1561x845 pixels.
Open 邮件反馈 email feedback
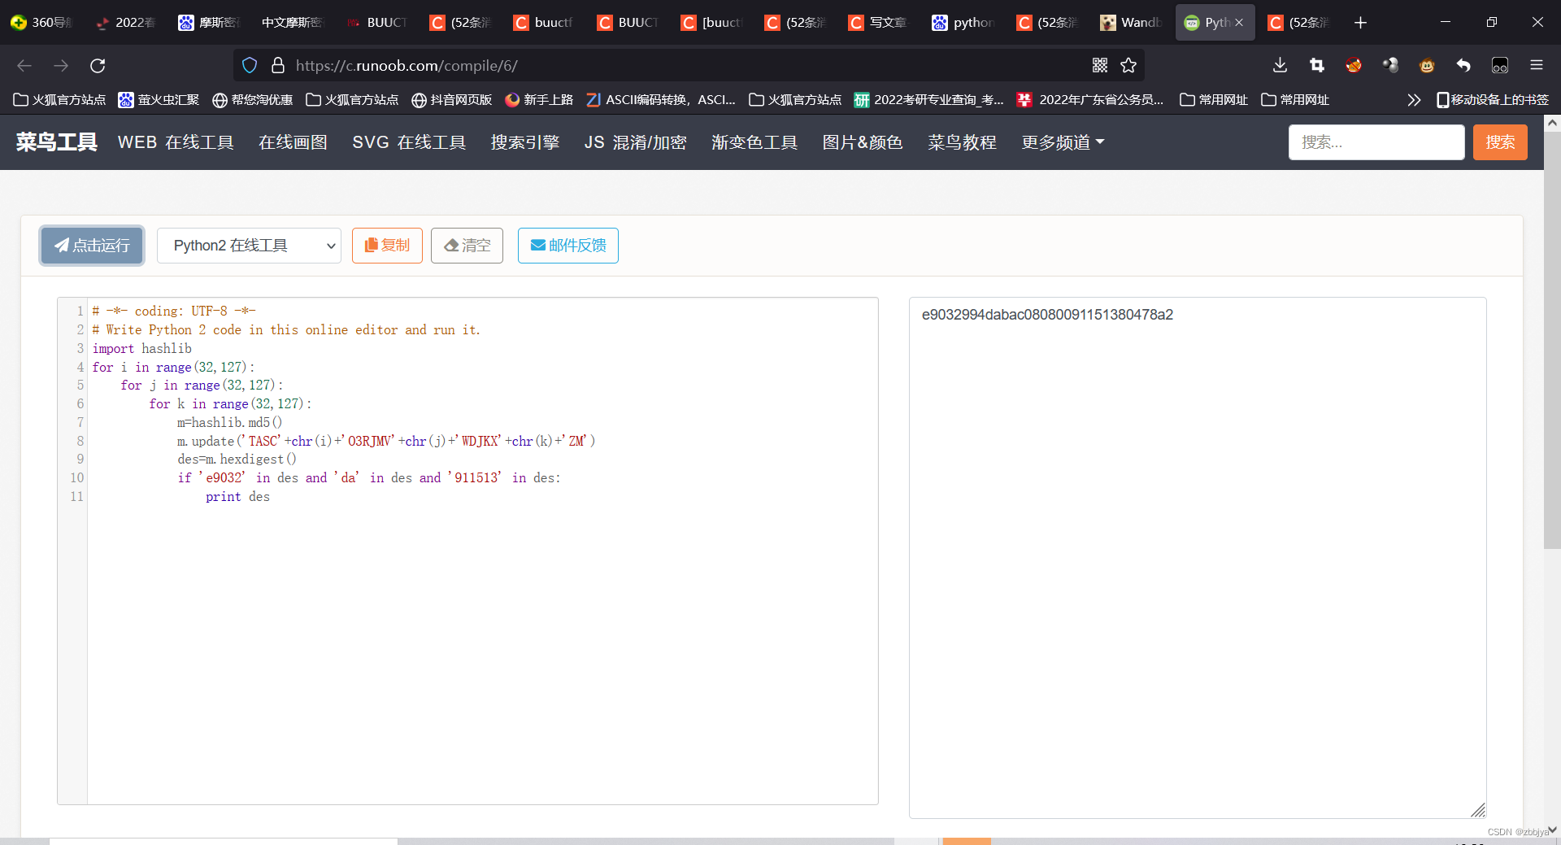tap(568, 246)
